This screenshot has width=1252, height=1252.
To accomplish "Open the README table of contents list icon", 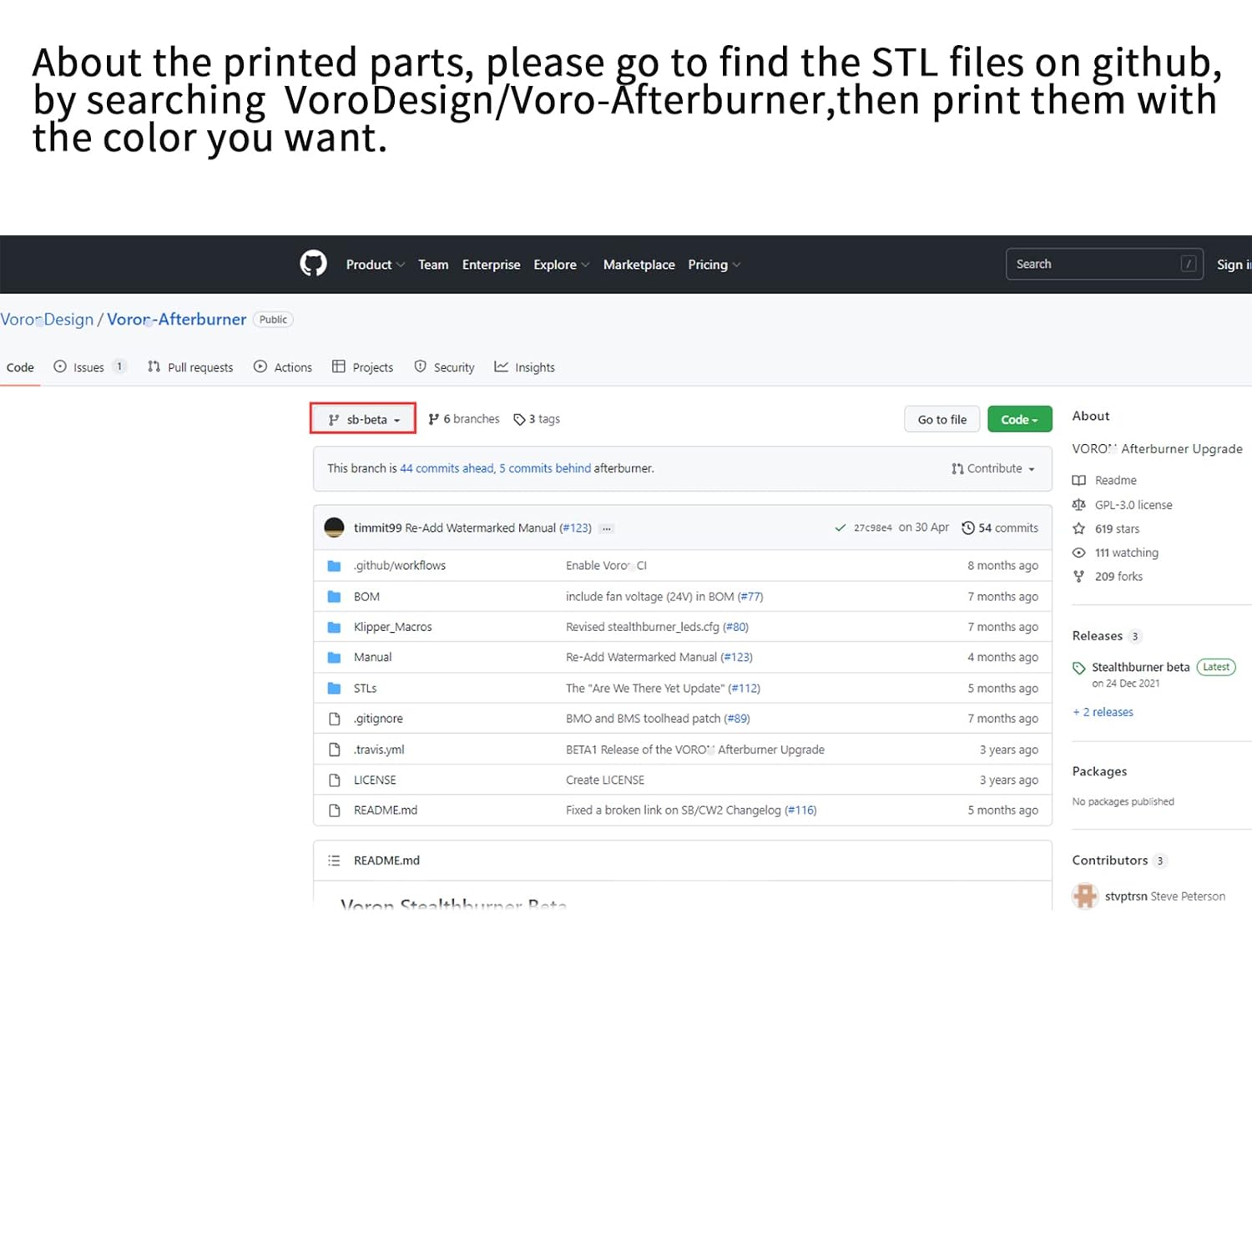I will 334,861.
